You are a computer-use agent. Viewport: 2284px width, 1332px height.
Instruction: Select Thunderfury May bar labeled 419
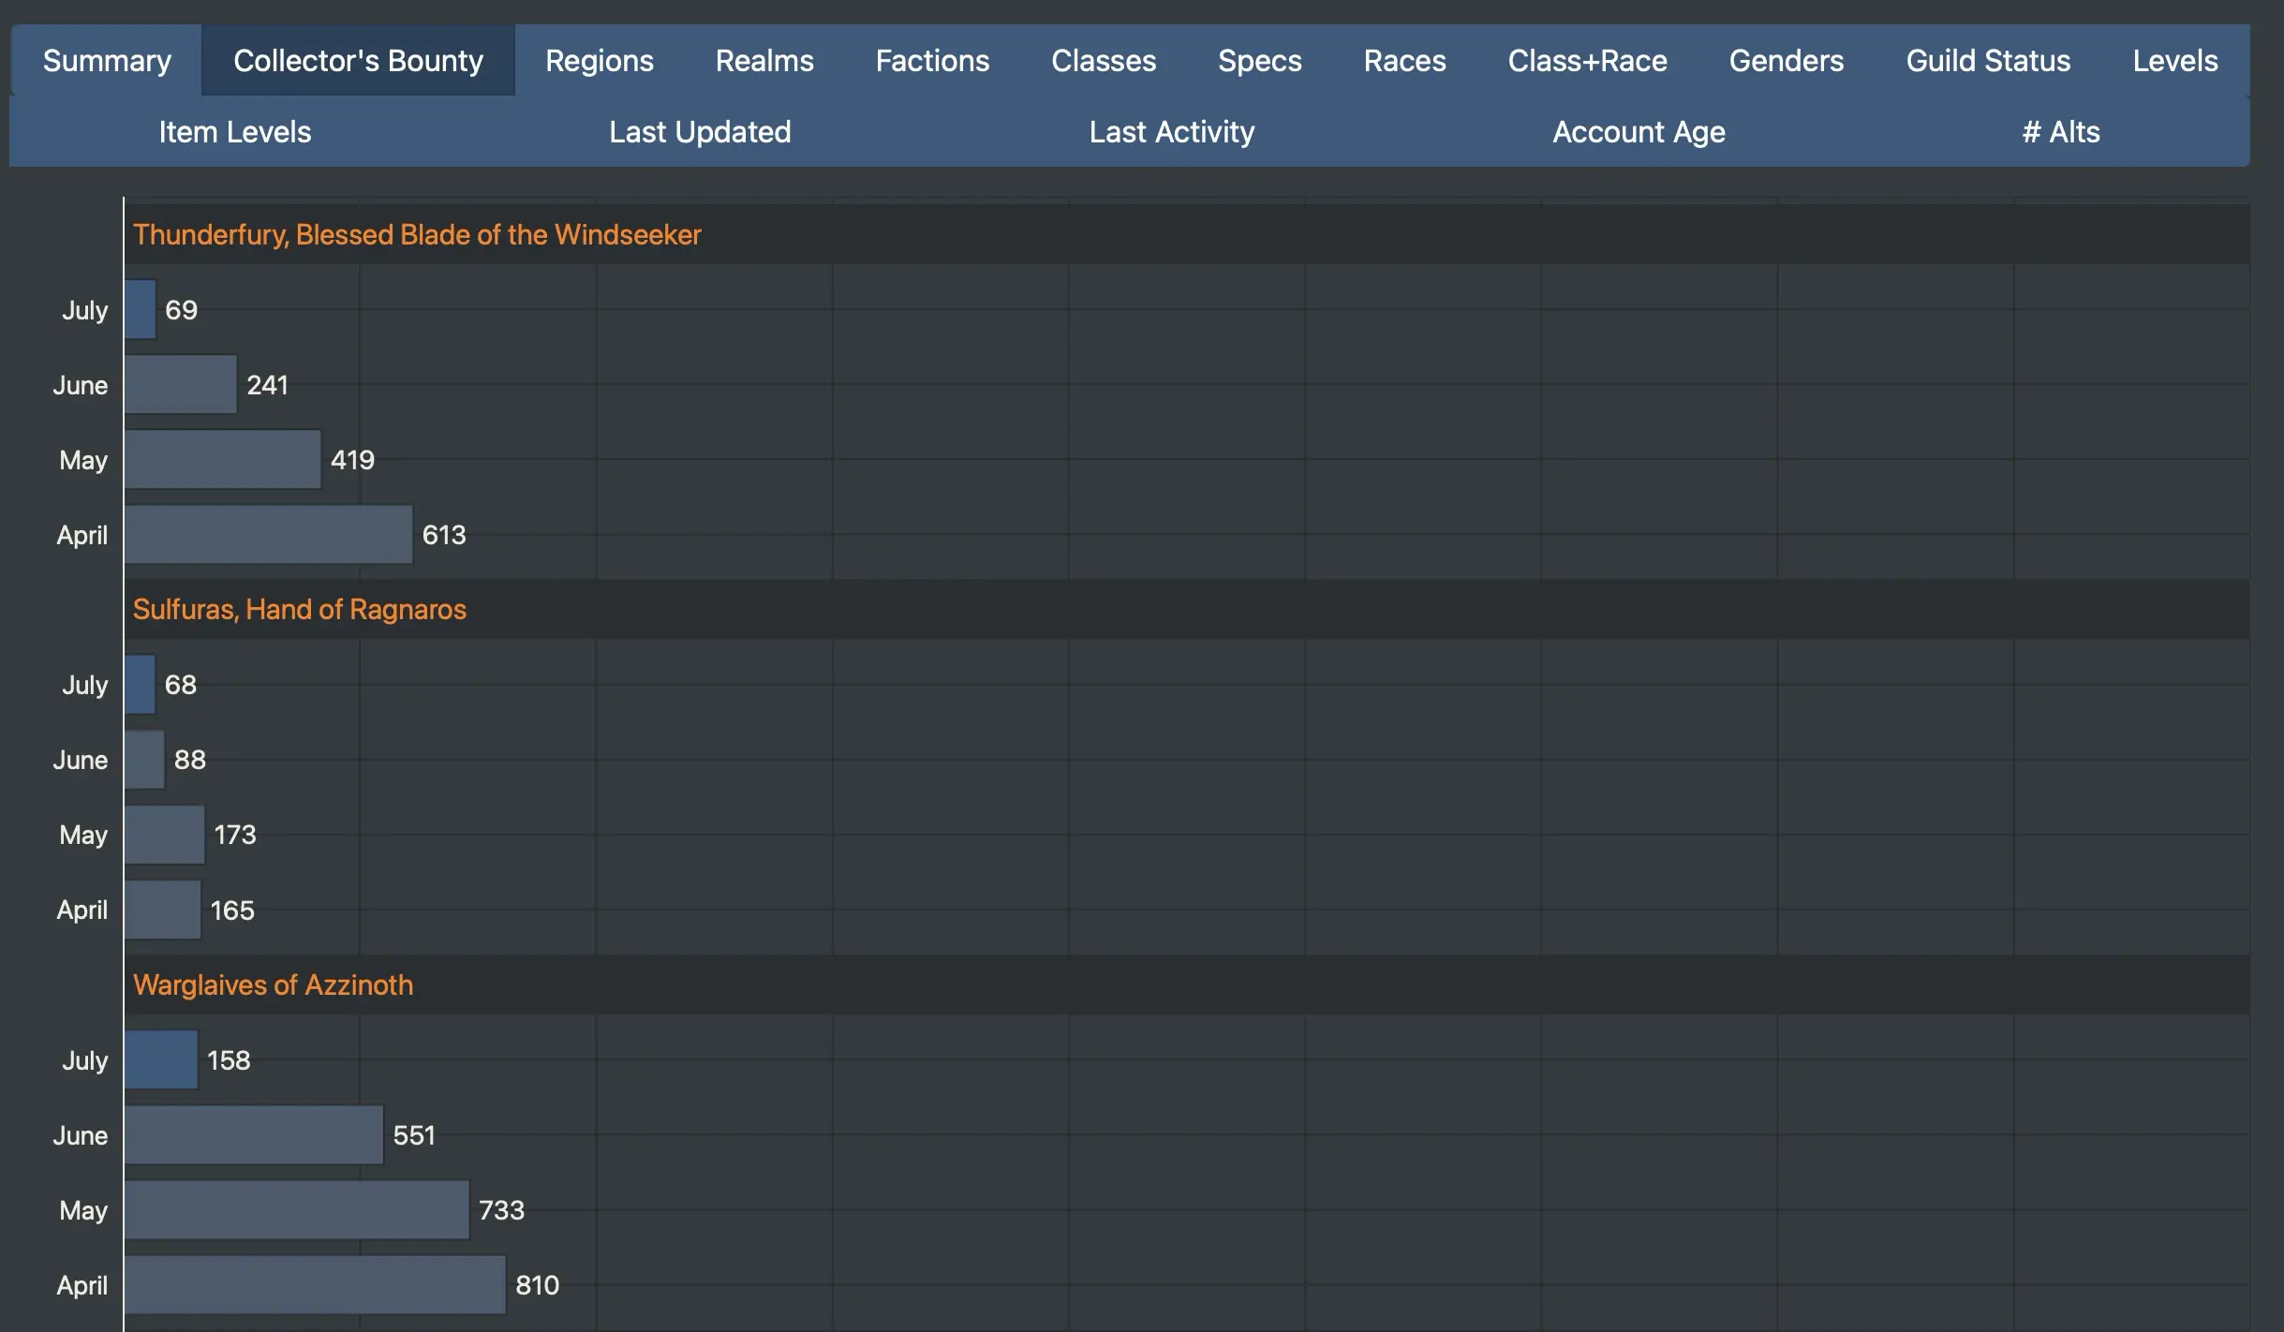tap(223, 459)
